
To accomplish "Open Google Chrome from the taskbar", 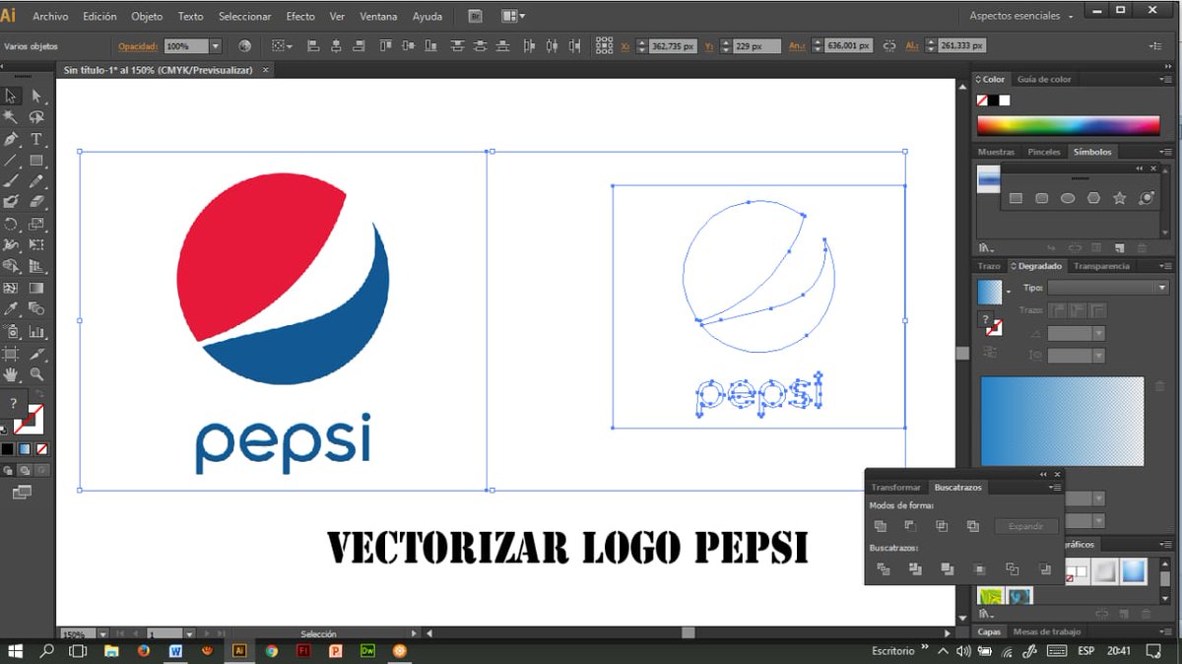I will [272, 651].
